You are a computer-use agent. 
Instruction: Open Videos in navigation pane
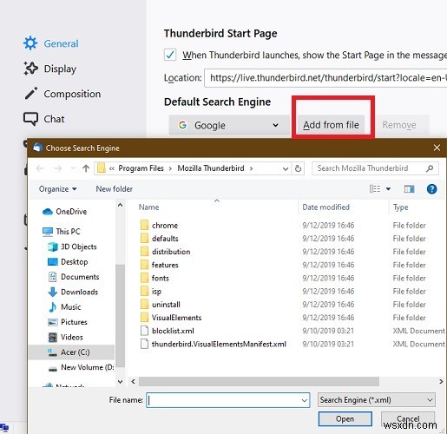pyautogui.click(x=66, y=337)
